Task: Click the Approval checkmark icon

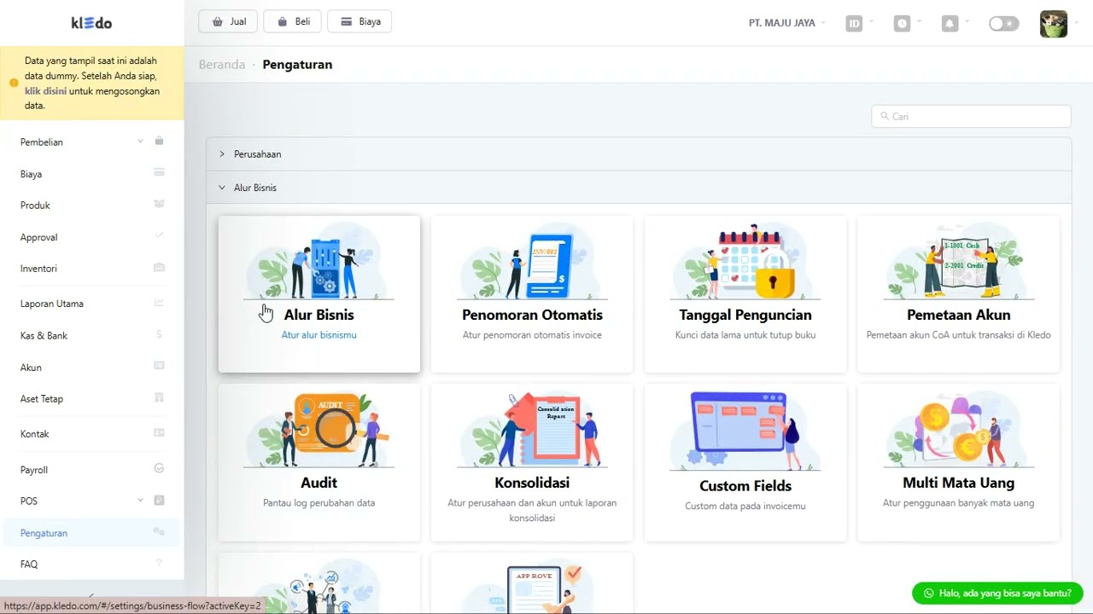Action: point(159,235)
